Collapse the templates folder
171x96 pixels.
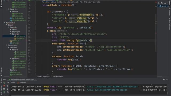point(6,45)
